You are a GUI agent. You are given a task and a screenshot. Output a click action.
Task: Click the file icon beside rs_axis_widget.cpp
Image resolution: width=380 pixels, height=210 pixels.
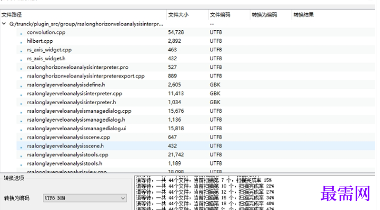21,51
